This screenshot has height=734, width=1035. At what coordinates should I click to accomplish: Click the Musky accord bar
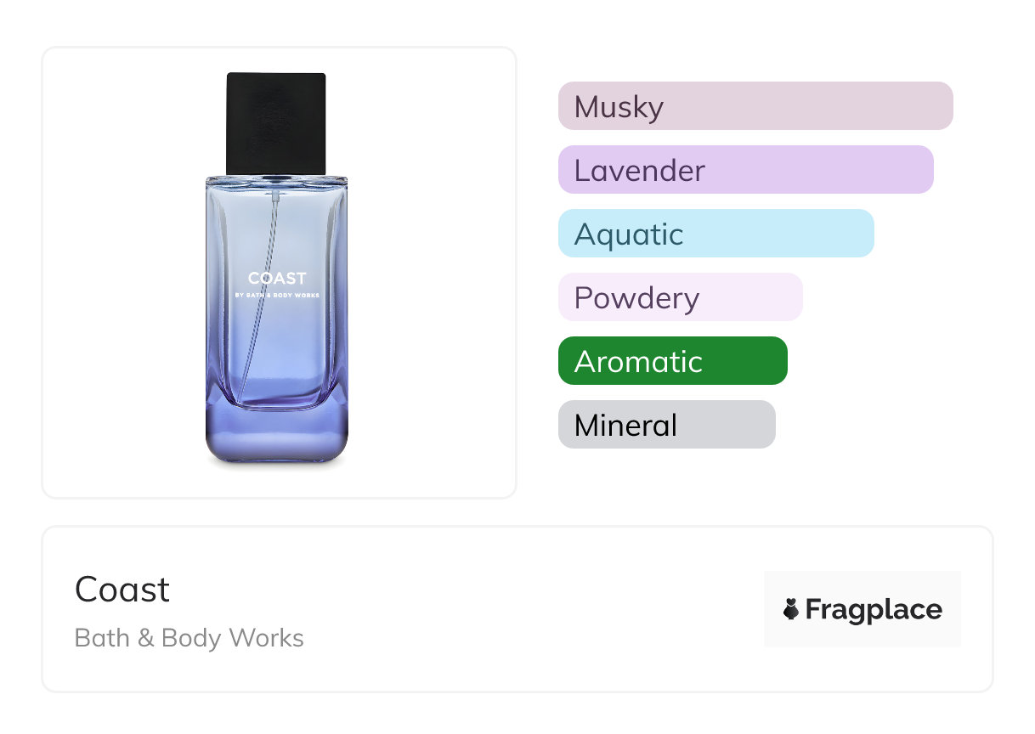755,106
